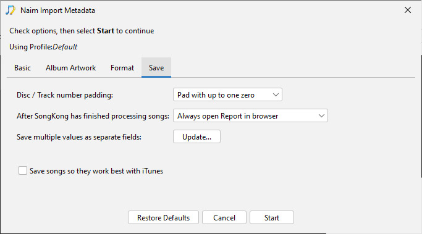Click the Update... button
This screenshot has height=234, width=422.
(196, 136)
